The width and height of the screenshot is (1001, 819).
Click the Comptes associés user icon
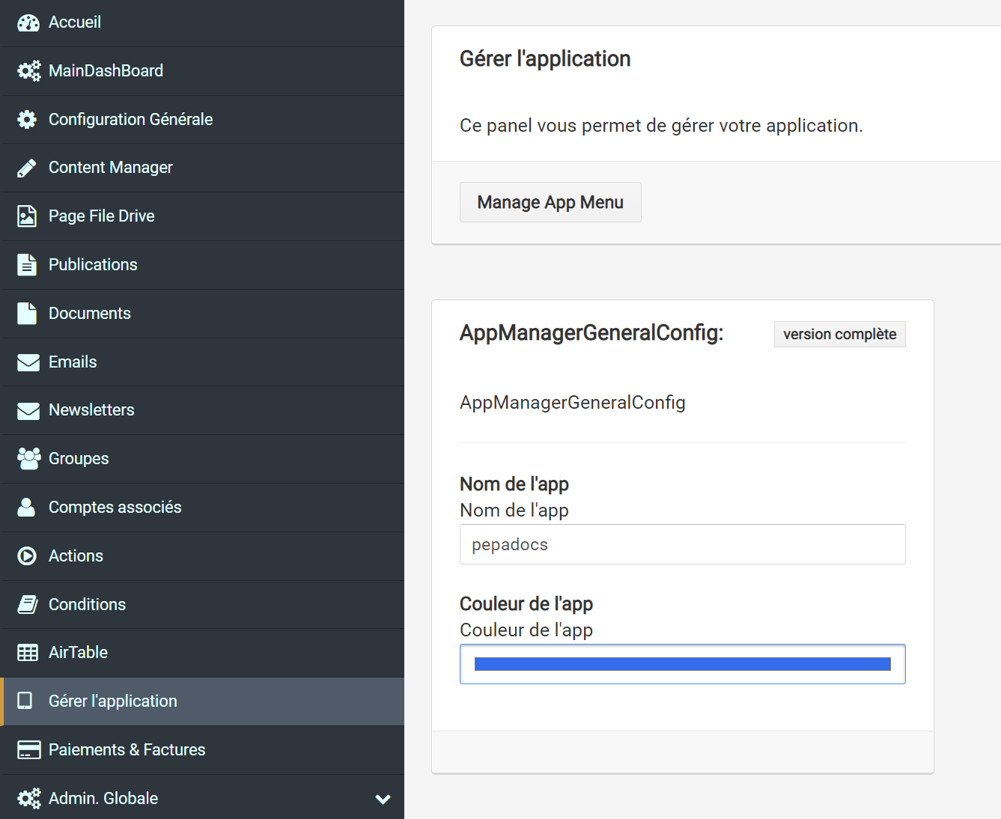tap(26, 508)
